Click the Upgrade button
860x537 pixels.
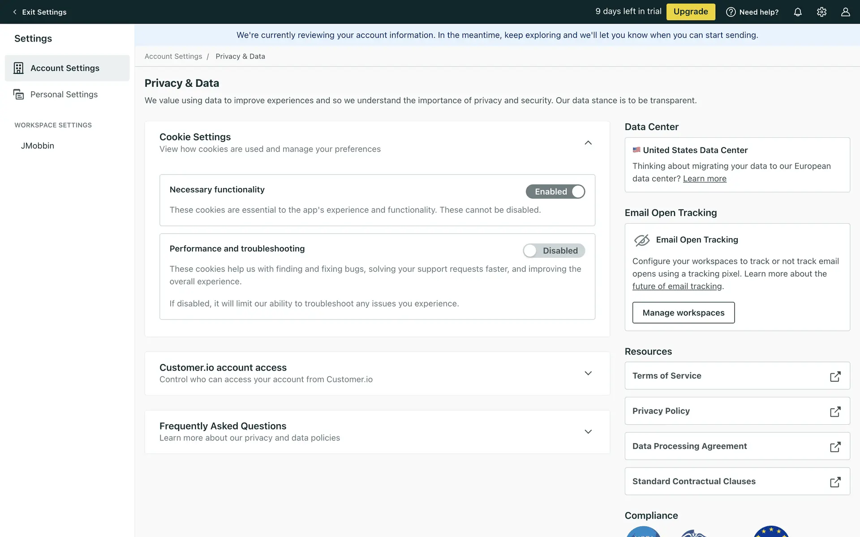(x=690, y=12)
